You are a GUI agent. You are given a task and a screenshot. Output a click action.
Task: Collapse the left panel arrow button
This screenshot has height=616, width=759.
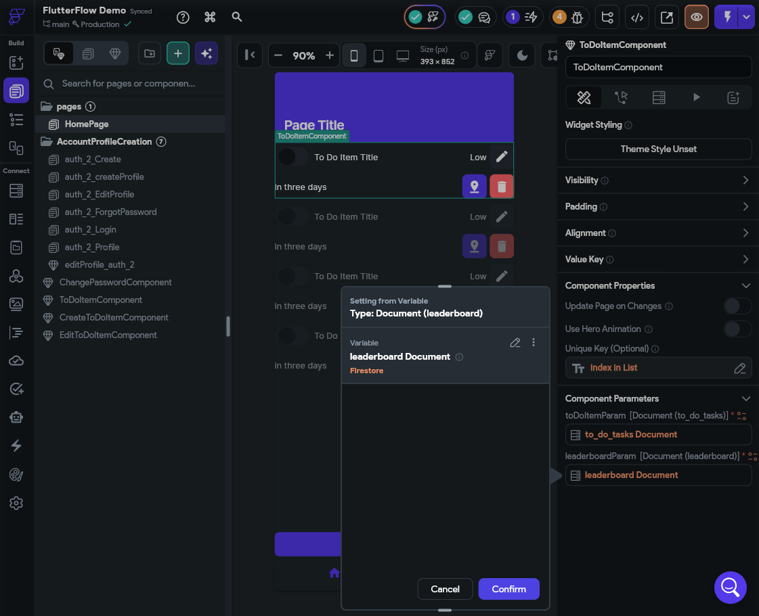coord(250,55)
